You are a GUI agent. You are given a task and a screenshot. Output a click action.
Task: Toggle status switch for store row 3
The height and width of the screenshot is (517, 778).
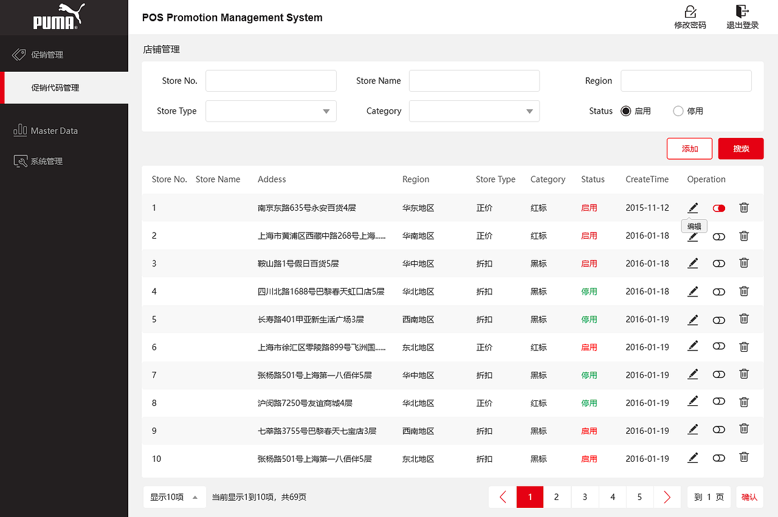pos(719,264)
